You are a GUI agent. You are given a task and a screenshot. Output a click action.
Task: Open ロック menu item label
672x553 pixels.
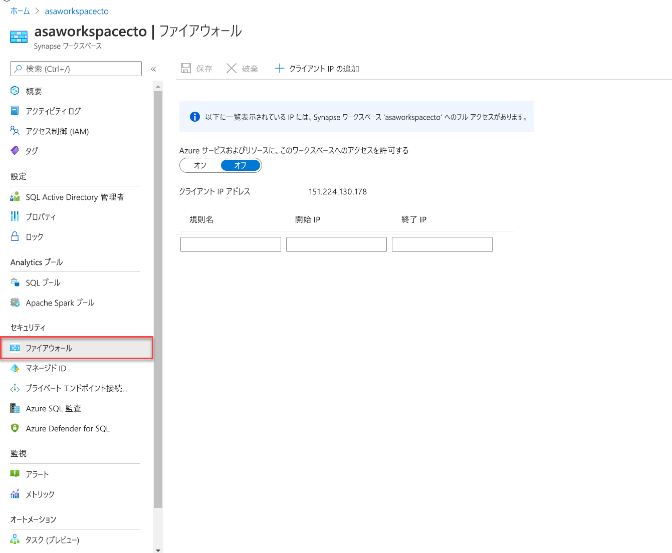[x=35, y=237]
